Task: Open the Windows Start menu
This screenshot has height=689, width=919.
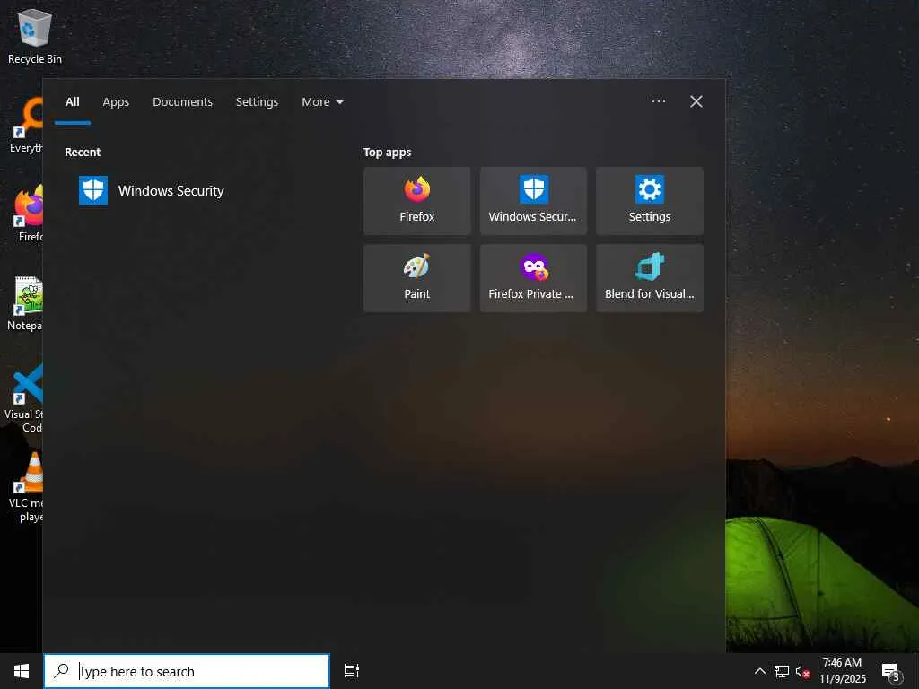Action: click(x=22, y=671)
